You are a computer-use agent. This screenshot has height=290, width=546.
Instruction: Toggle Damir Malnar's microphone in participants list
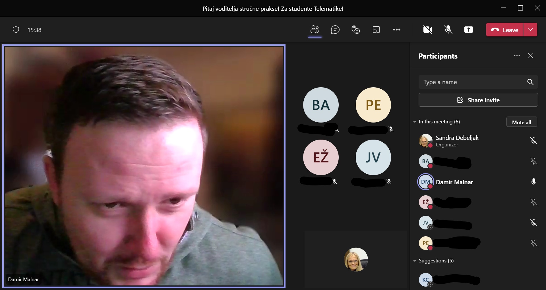pyautogui.click(x=534, y=182)
